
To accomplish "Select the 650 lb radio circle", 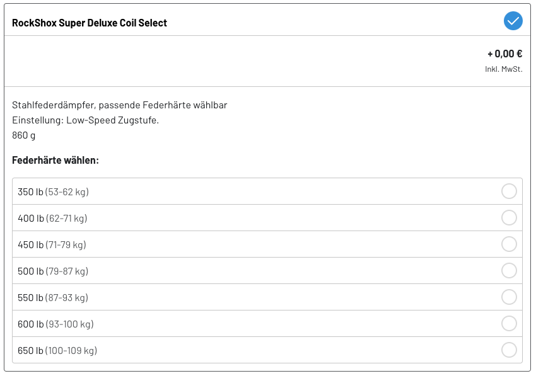I will click(x=509, y=350).
